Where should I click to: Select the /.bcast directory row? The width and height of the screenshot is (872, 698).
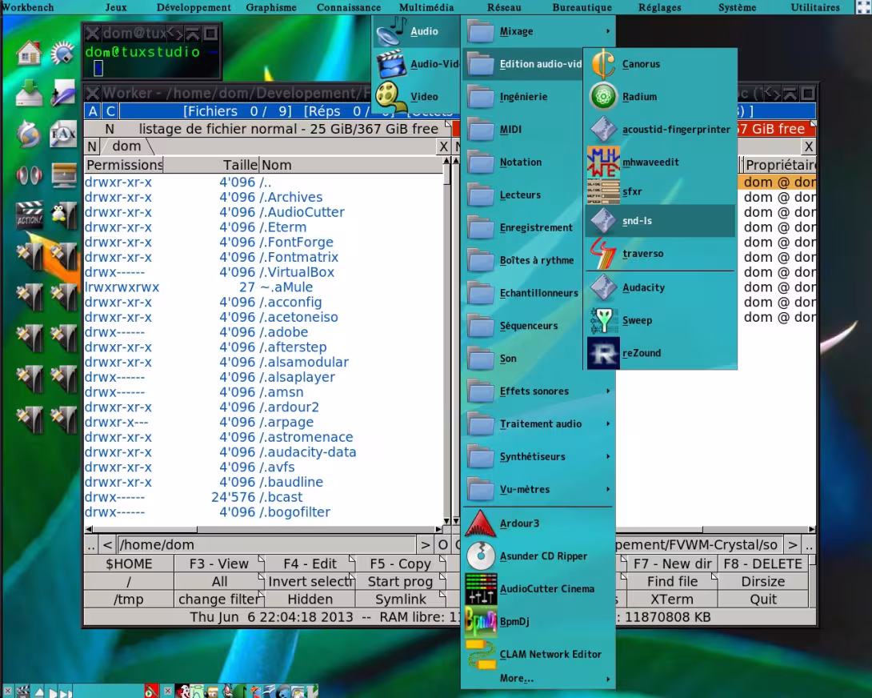click(x=265, y=497)
